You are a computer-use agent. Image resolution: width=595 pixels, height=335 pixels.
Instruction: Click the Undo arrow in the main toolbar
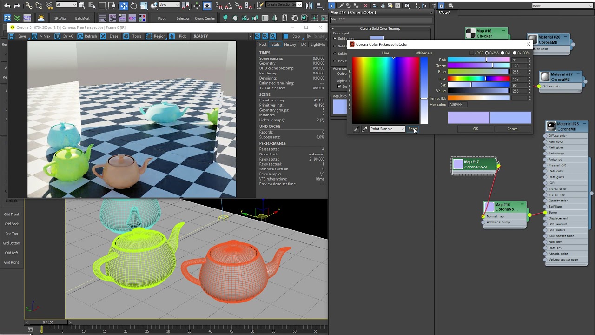[7, 6]
